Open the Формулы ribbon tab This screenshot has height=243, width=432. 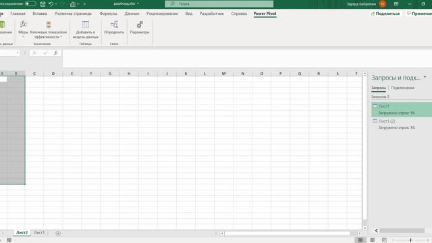pyautogui.click(x=108, y=13)
